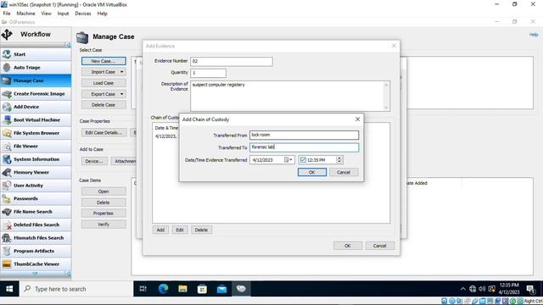Image resolution: width=543 pixels, height=305 pixels.
Task: Open Auto Triage in the workflow sidebar
Action: pos(36,68)
